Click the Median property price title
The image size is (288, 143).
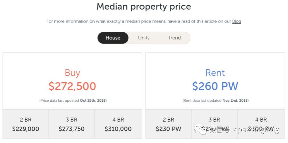point(144,7)
